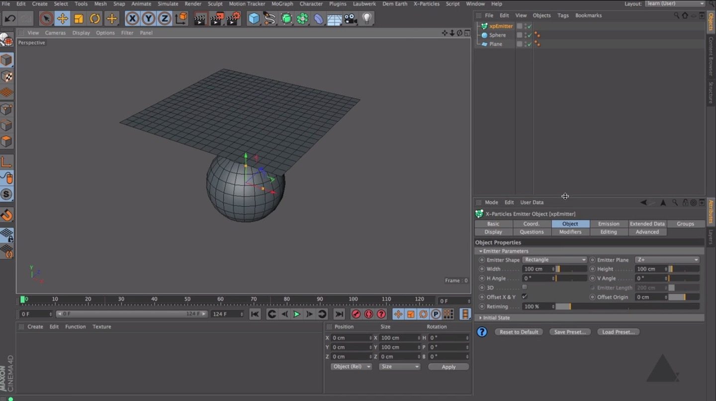
Task: Click the blue help question icon
Action: (482, 332)
